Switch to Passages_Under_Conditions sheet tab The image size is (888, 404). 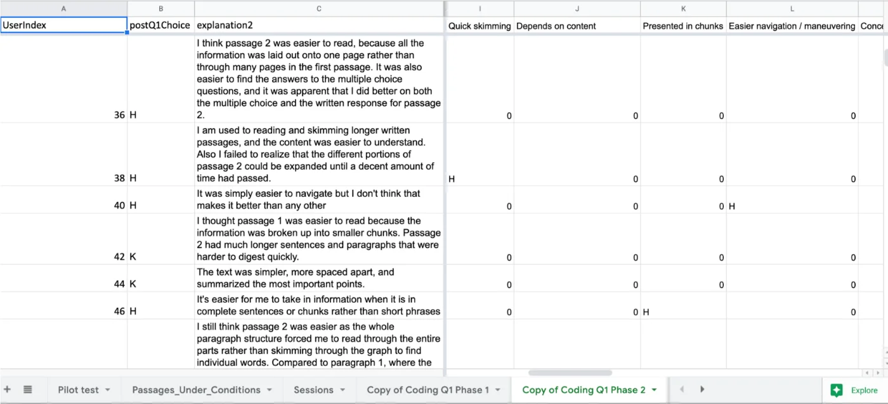[x=196, y=390]
